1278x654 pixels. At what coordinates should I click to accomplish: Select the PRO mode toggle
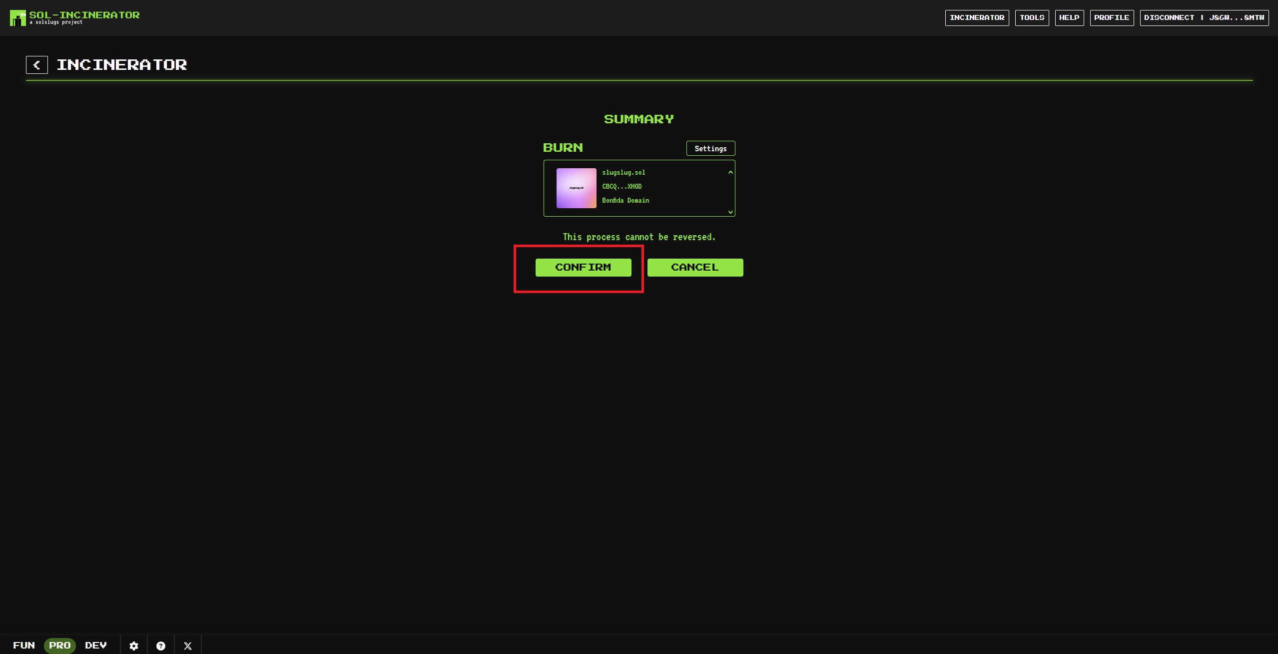[x=60, y=645]
